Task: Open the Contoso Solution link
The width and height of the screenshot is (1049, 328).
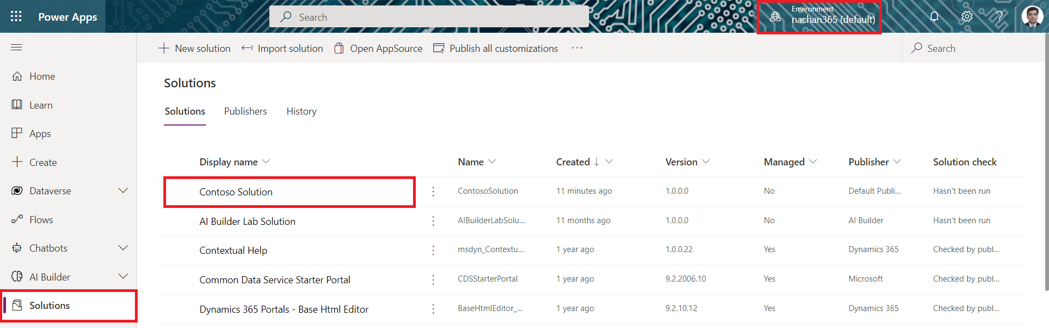Action: click(236, 192)
